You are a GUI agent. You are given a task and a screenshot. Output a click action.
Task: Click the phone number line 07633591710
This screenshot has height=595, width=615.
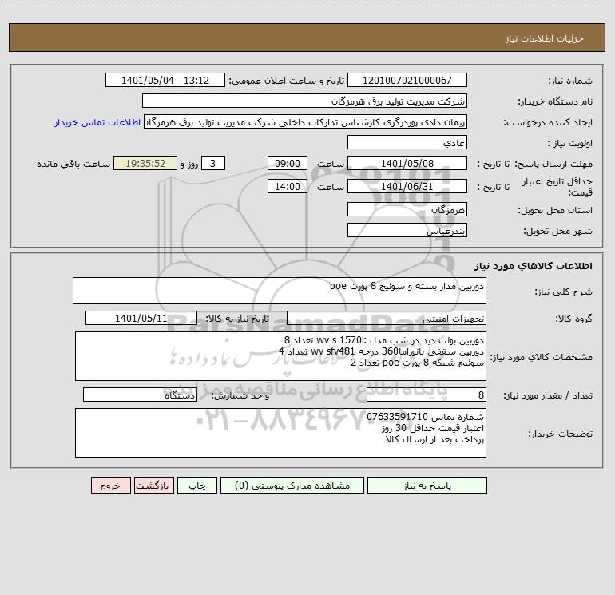tap(425, 417)
